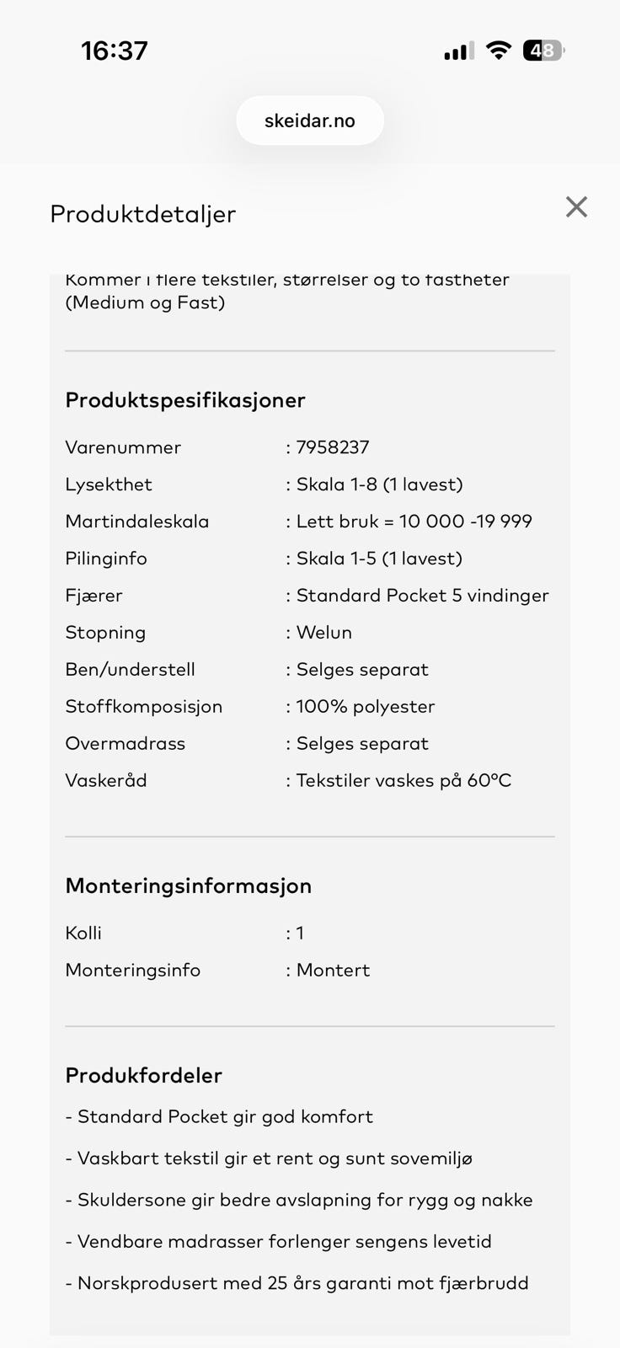This screenshot has height=1348, width=620.
Task: Tap the Wi-Fi icon in status bar
Action: (499, 51)
